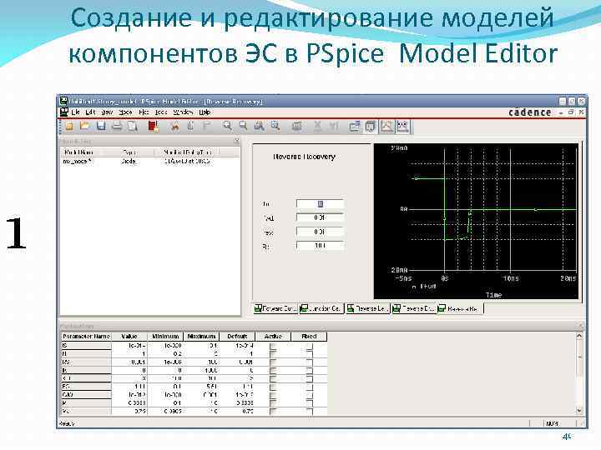This screenshot has width=601, height=450.
Task: Switch to the Junction Capacitance tab
Action: [x=321, y=308]
